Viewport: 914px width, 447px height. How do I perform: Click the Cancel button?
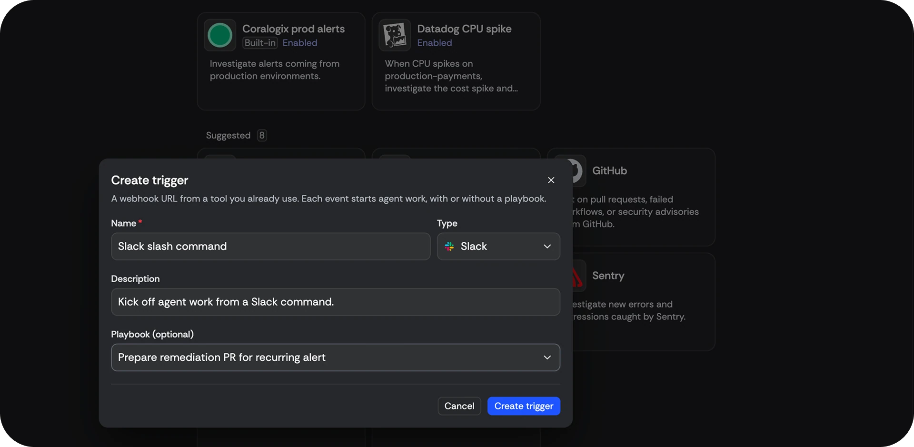pos(459,406)
